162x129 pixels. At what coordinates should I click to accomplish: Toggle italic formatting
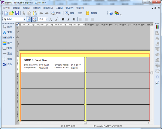(x=68, y=19)
